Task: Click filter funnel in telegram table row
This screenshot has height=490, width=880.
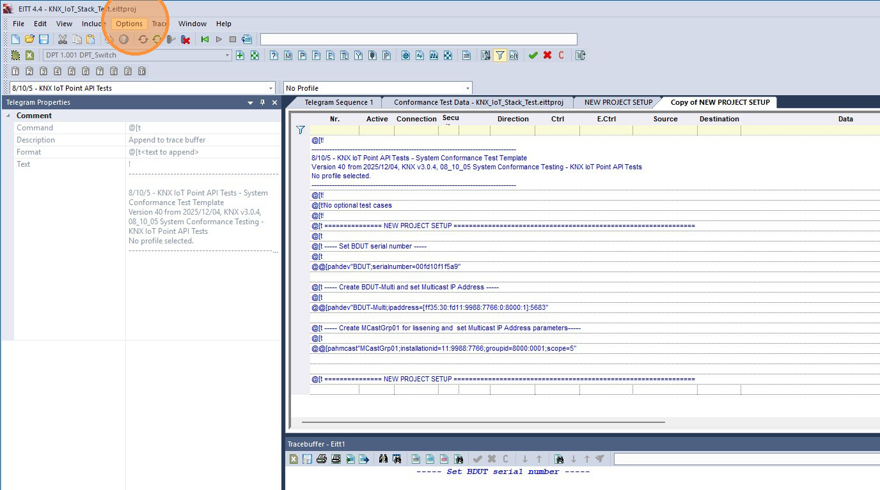Action: click(301, 130)
